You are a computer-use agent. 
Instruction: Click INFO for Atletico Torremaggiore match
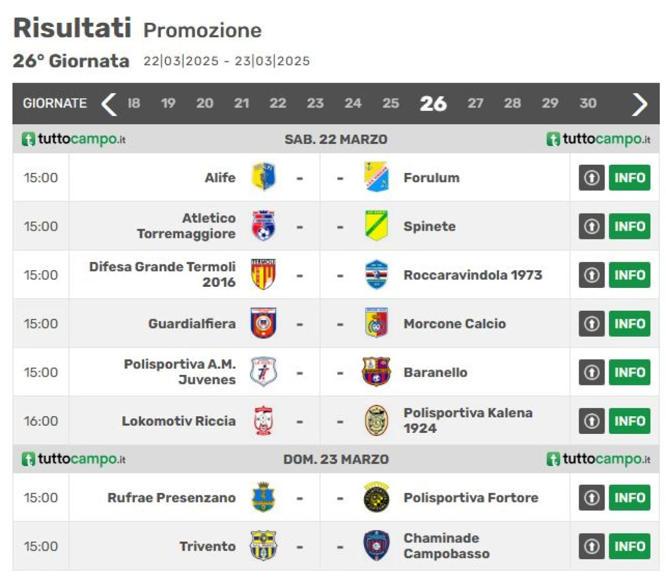[x=630, y=227]
